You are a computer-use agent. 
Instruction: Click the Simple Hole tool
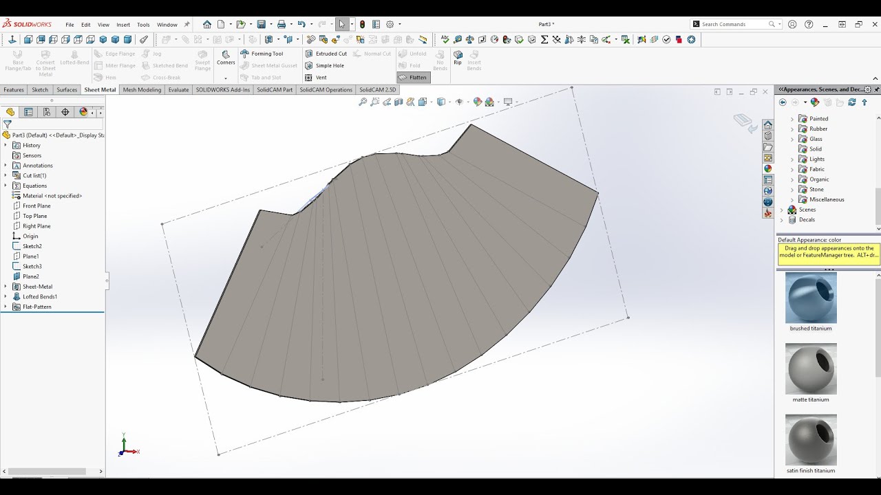click(x=324, y=65)
